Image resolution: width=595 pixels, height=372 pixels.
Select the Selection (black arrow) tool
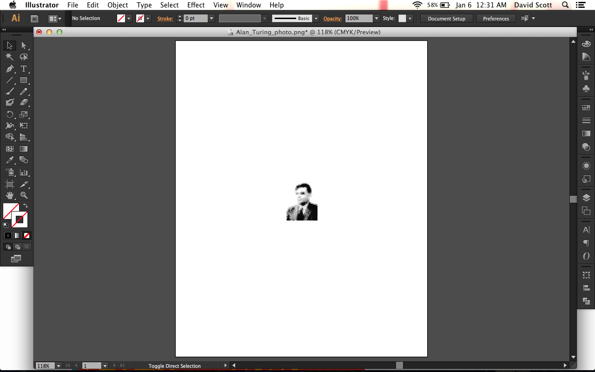9,46
